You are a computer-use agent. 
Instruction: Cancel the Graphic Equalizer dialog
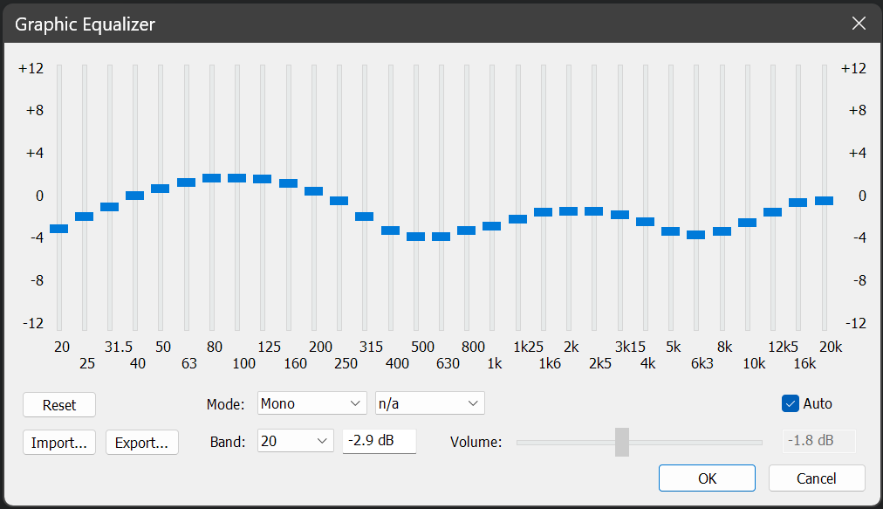(817, 478)
